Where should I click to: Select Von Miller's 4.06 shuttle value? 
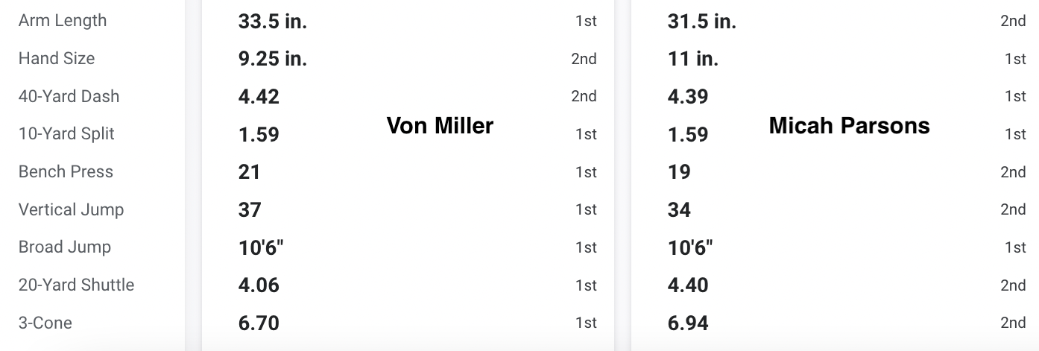pyautogui.click(x=259, y=285)
